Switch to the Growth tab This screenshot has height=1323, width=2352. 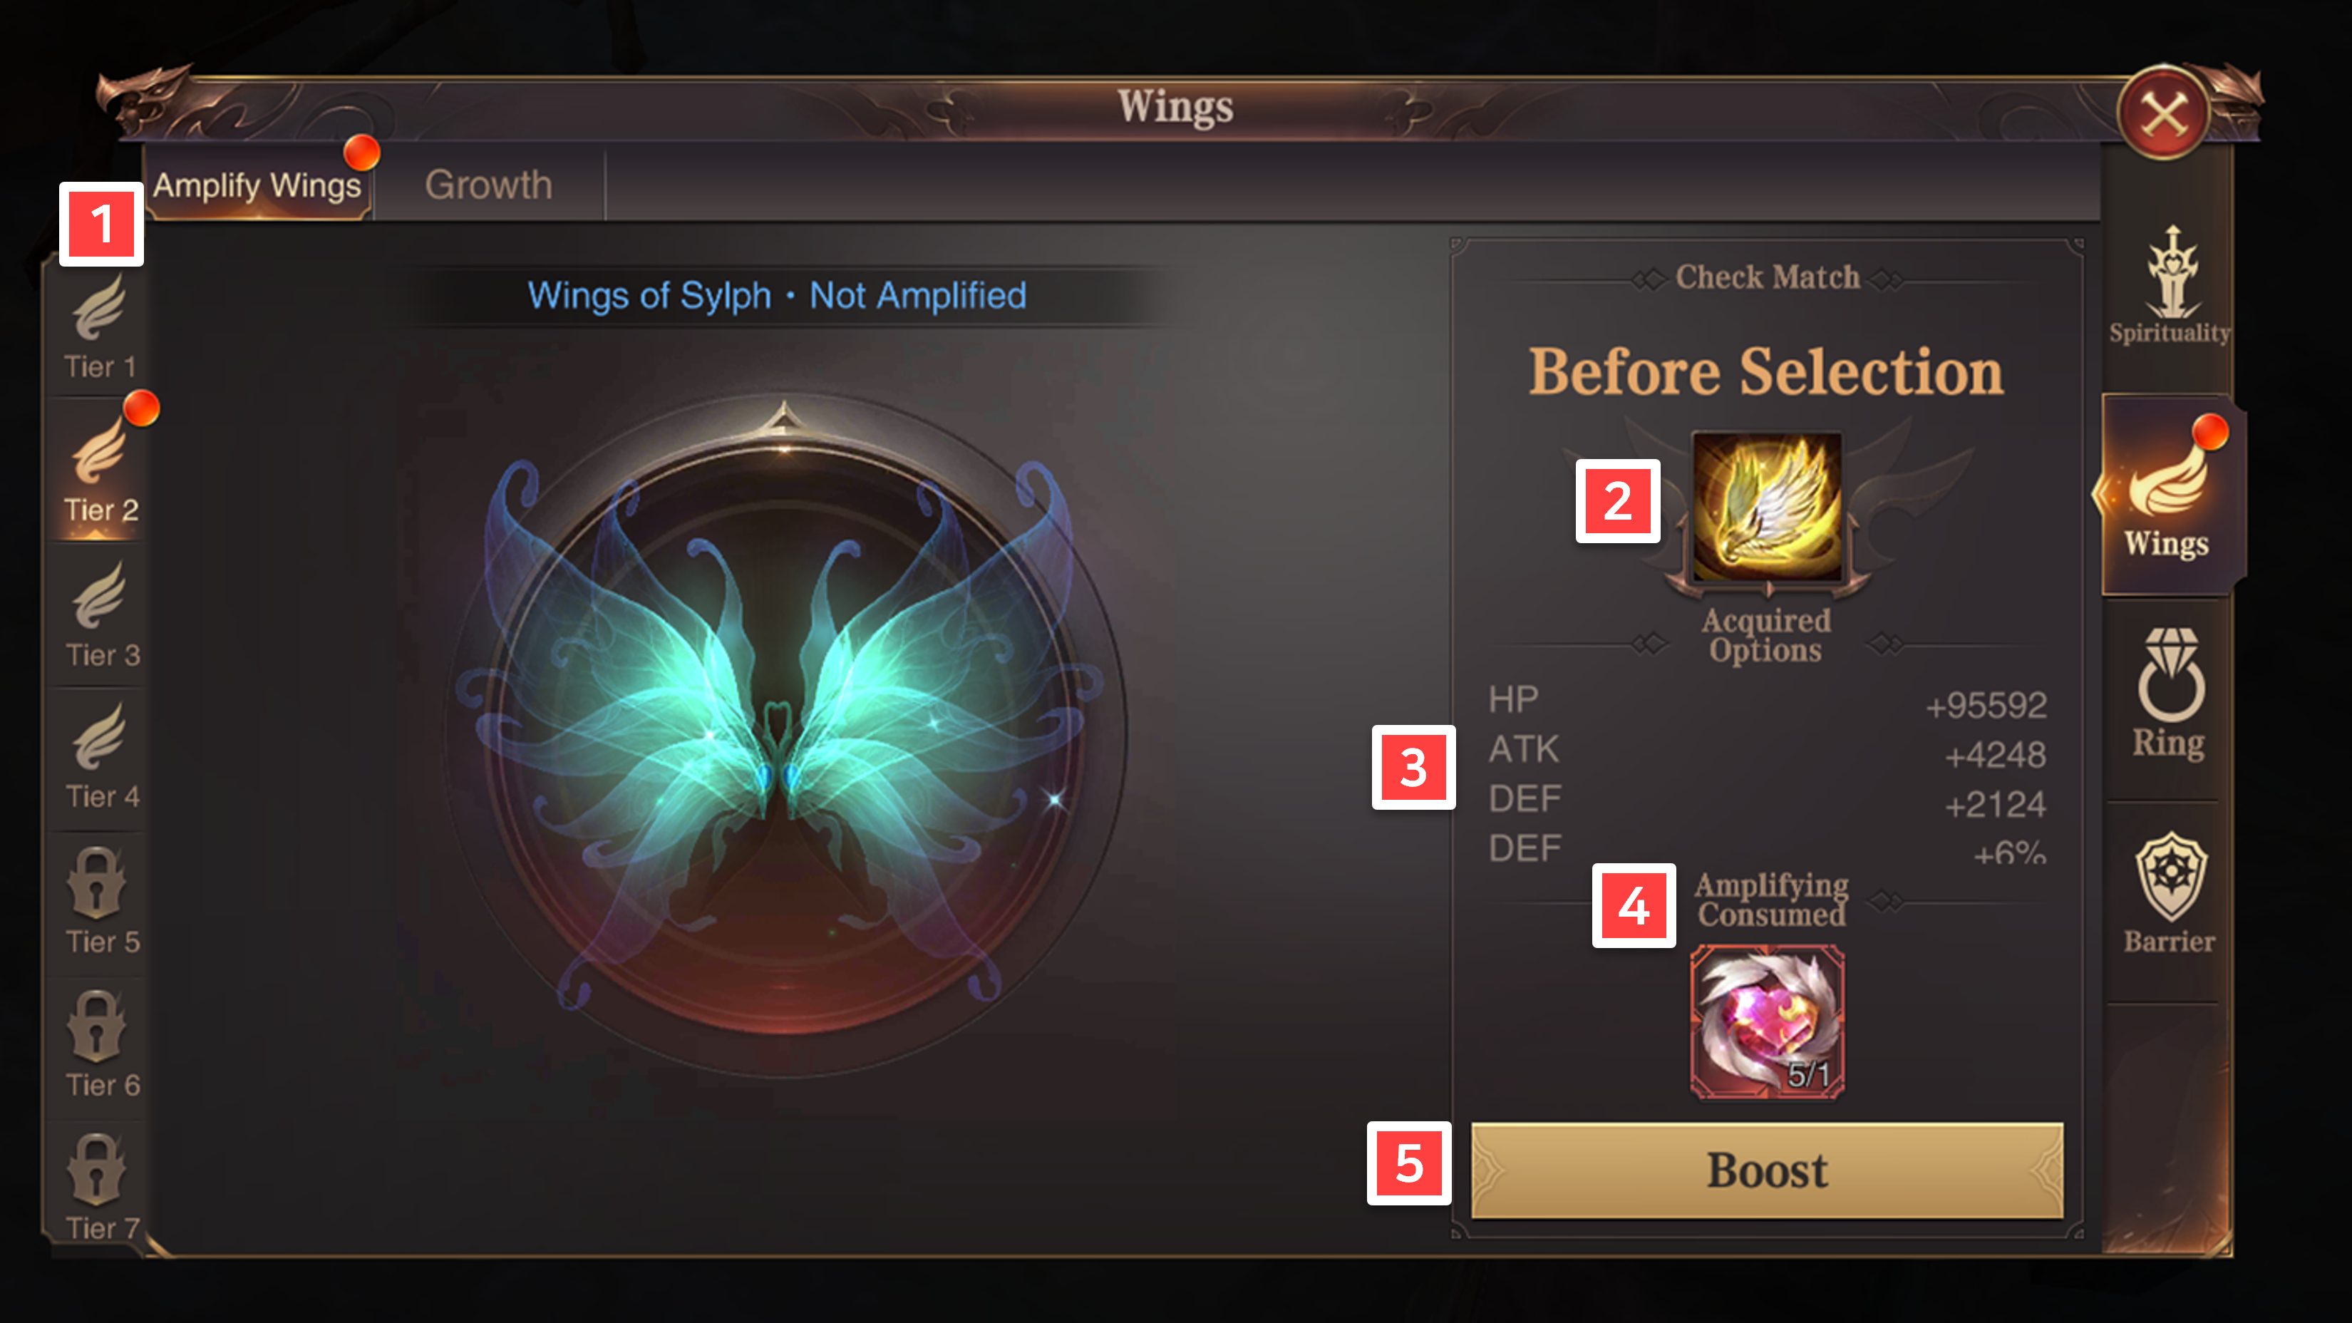488,185
